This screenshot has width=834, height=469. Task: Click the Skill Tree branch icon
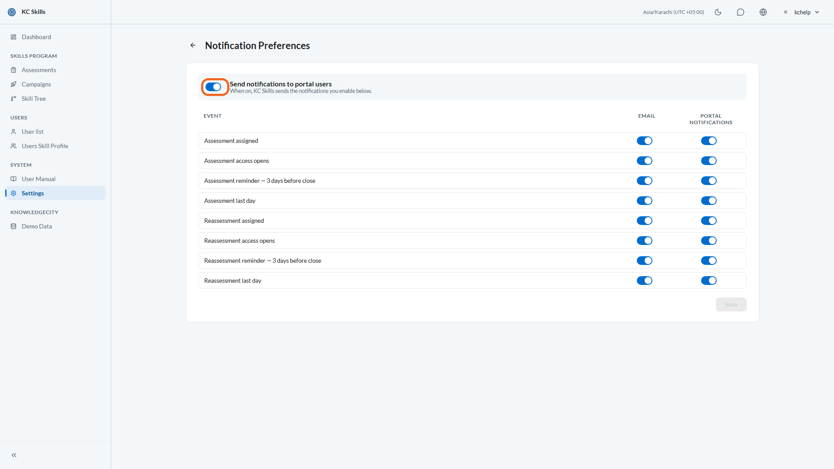tap(13, 99)
